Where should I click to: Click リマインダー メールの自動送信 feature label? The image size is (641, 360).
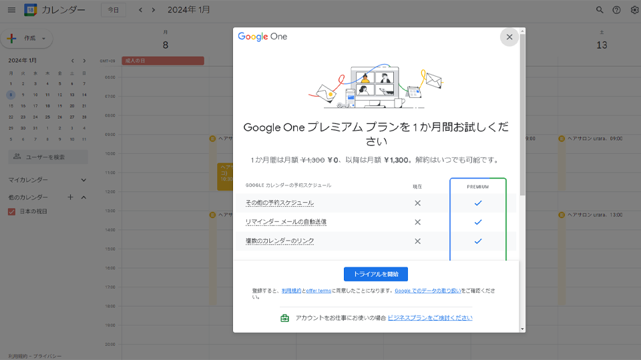[x=286, y=222]
